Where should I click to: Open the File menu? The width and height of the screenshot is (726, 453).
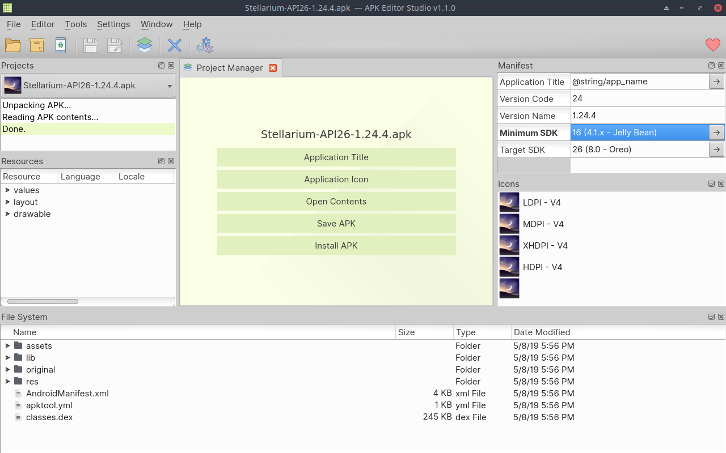(14, 24)
